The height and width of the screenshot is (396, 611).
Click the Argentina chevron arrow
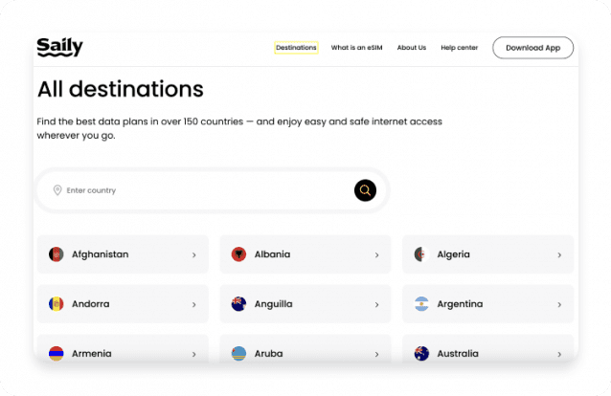click(559, 305)
